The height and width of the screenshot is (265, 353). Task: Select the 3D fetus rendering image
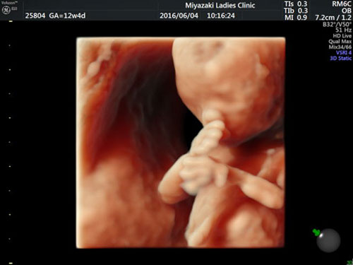[x=181, y=143]
